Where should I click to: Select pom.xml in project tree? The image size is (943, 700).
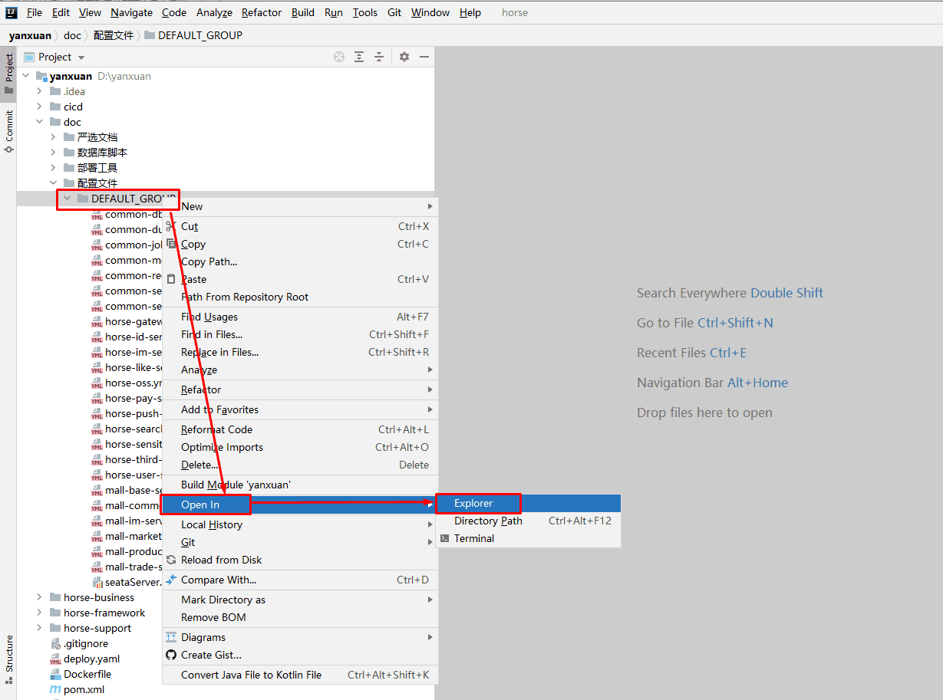click(84, 689)
